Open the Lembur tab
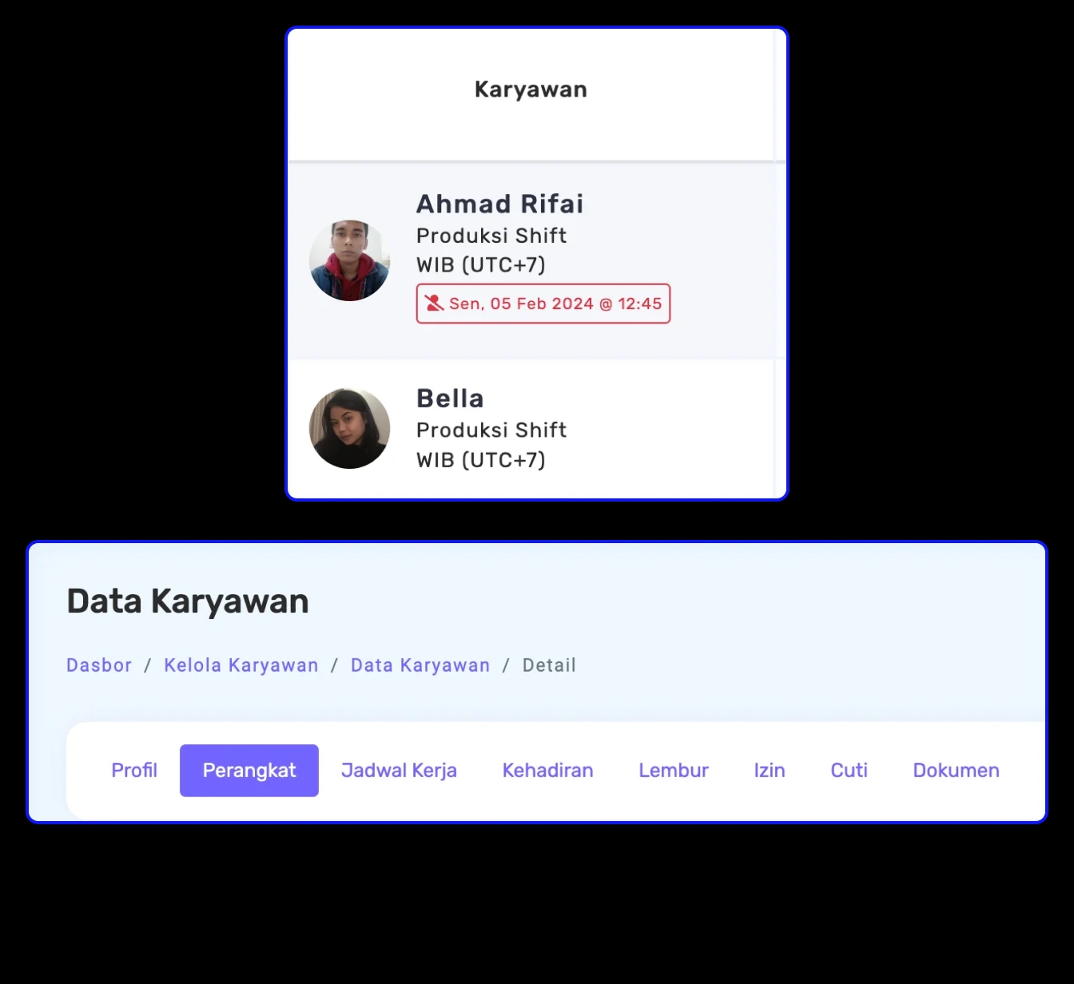This screenshot has width=1074, height=984. click(674, 771)
